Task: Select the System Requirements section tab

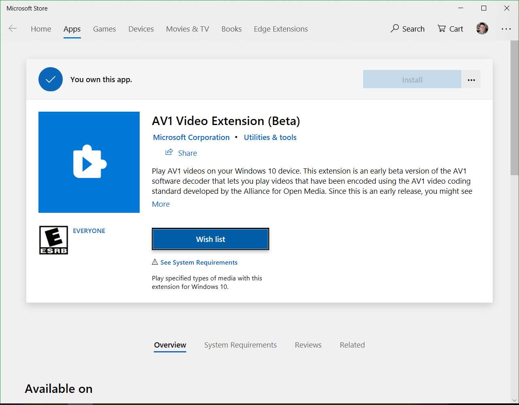Action: (x=240, y=345)
